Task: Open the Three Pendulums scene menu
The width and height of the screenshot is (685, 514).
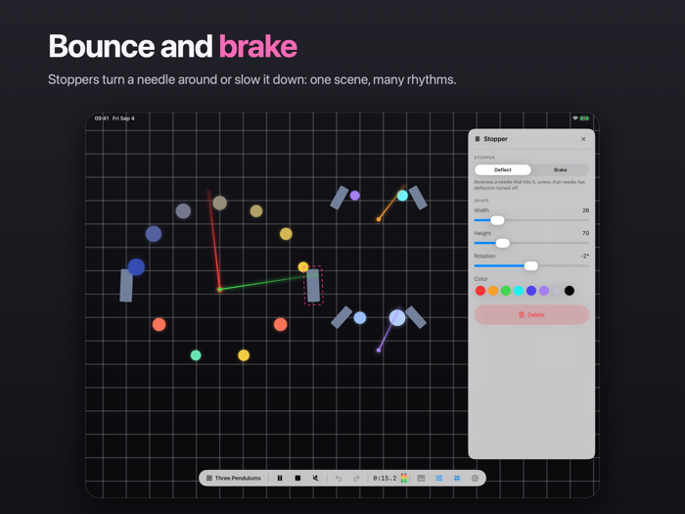Action: click(x=234, y=478)
